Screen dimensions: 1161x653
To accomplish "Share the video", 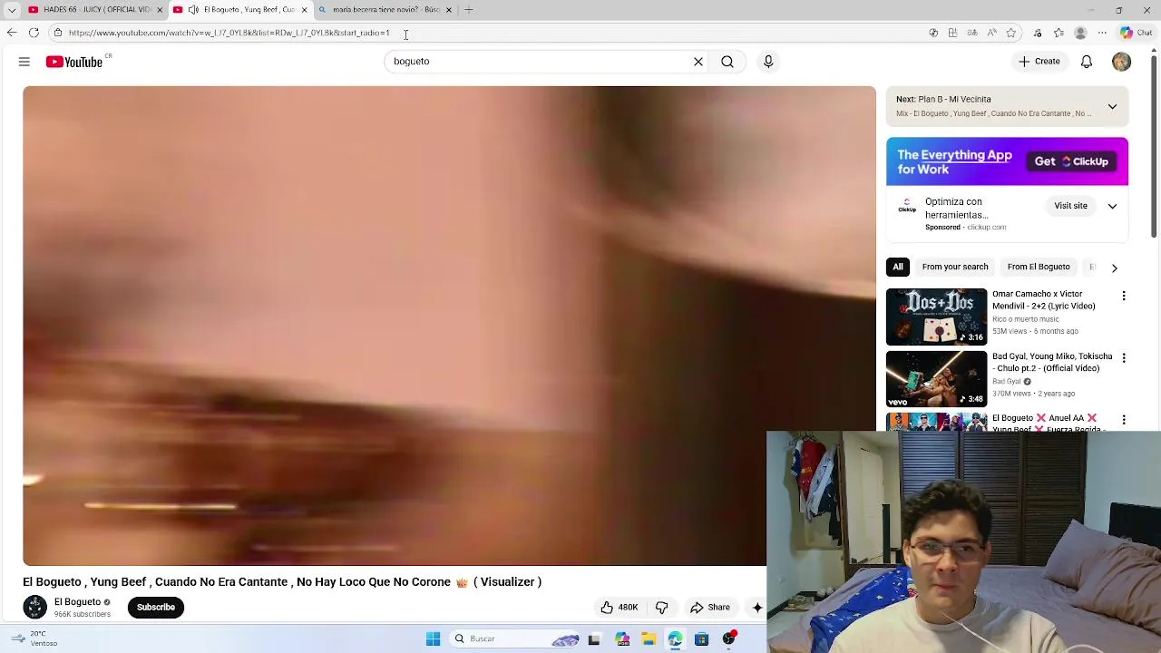I will (x=710, y=607).
